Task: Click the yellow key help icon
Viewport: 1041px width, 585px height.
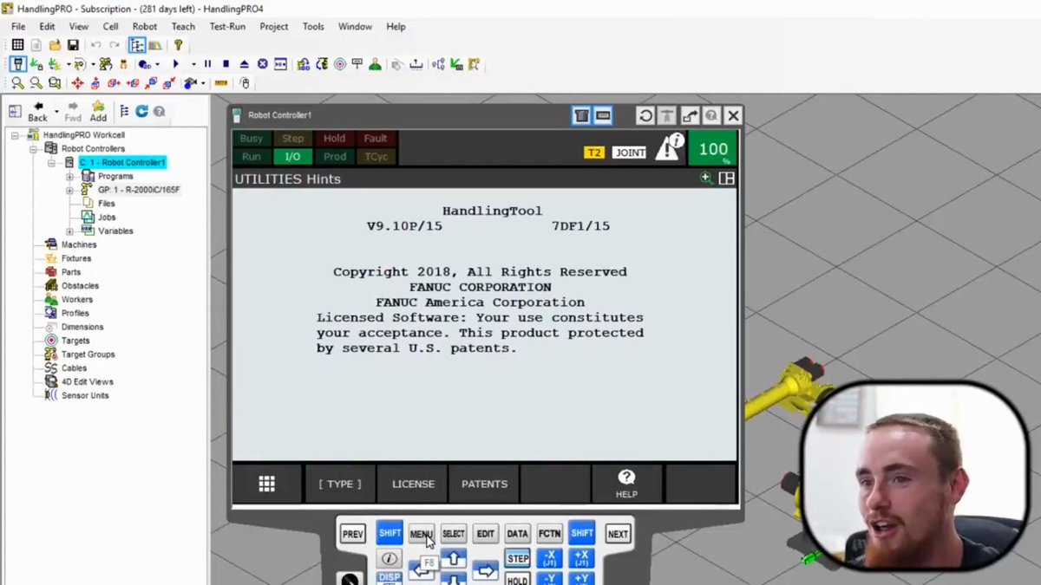Action: 178,45
